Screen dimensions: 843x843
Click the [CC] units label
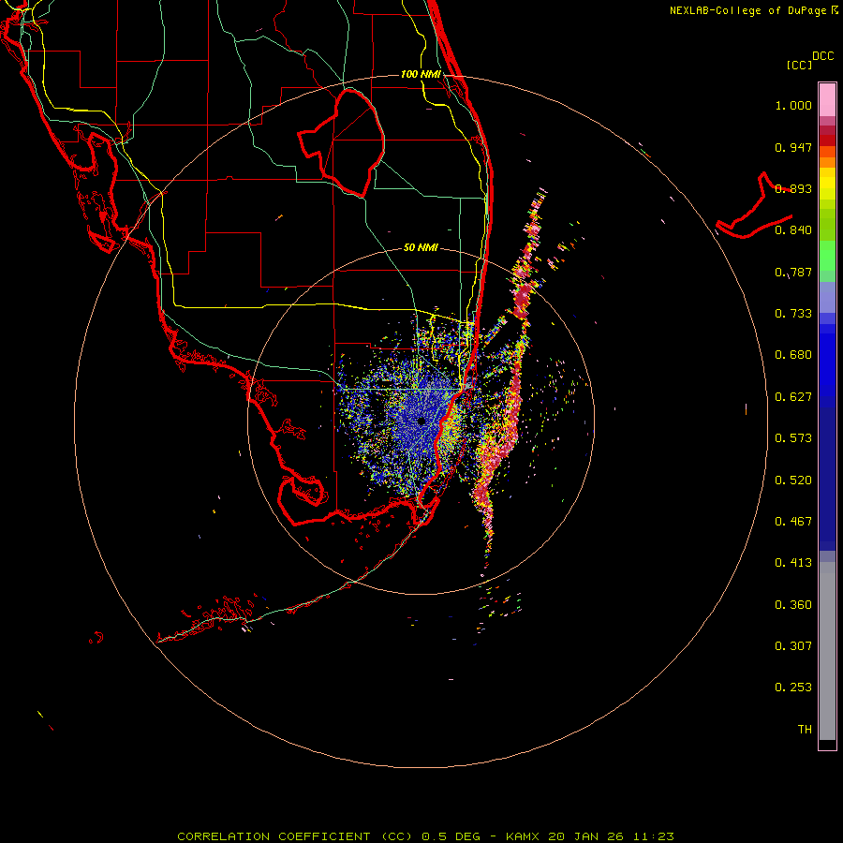click(x=799, y=65)
